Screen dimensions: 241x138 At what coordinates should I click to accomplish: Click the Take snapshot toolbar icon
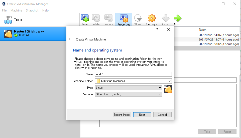coord(84,18)
